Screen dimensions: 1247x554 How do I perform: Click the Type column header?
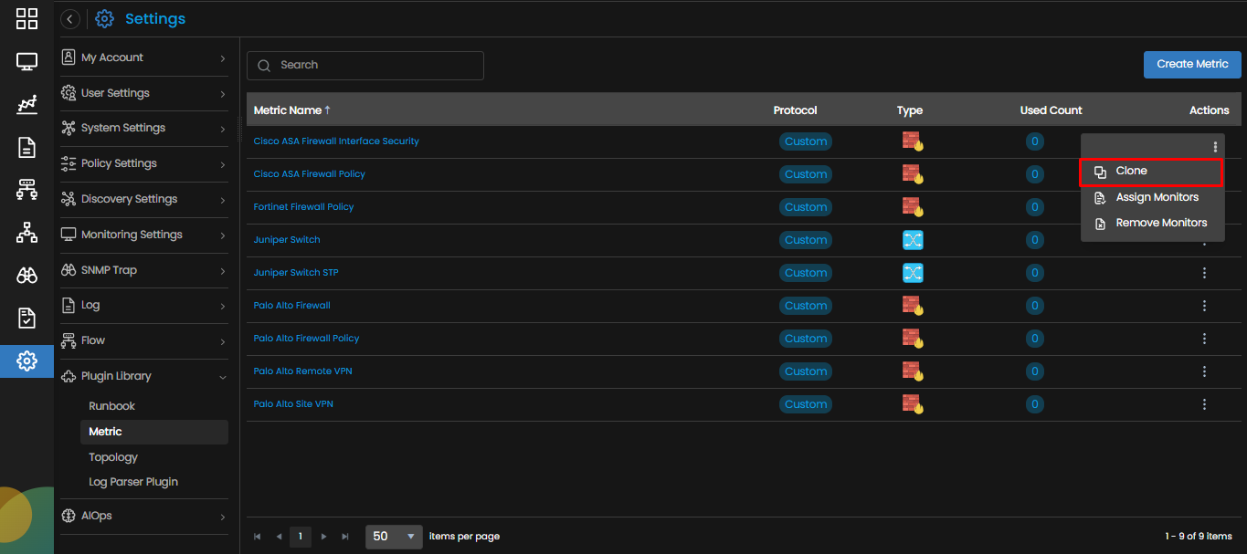point(910,110)
